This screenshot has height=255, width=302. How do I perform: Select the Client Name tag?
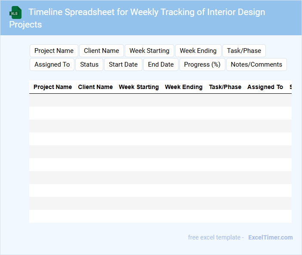[x=102, y=51]
